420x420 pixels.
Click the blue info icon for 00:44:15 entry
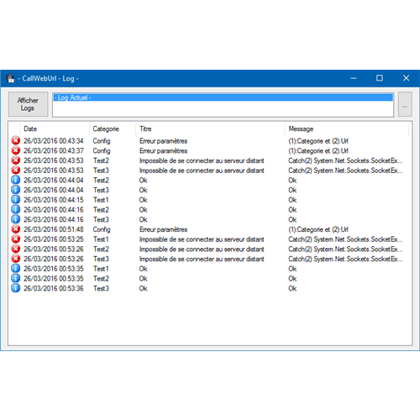(x=16, y=199)
